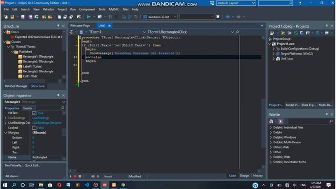Image resolution: width=336 pixels, height=189 pixels.
Task: Switch to the DataSet Manager tab
Action: click(x=16, y=86)
